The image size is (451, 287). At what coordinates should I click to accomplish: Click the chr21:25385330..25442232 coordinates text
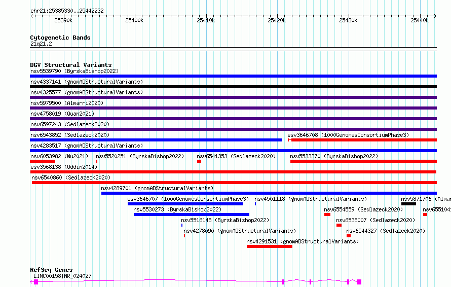(x=67, y=11)
